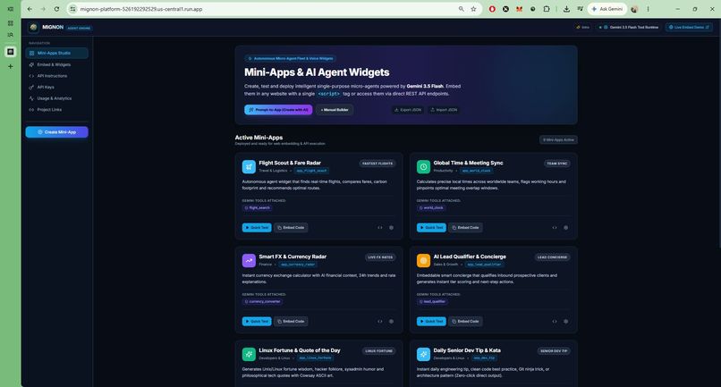Click Prompt-to-App (Create with AI) button
Viewport: 721px width, 387px height.
pos(278,110)
